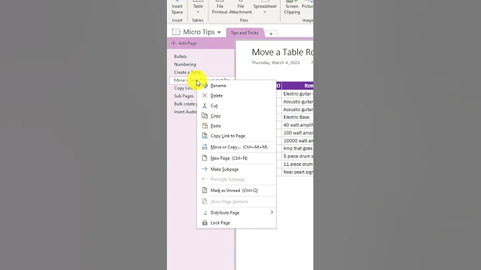
Task: Open the Spreadsheet dropdown arrow in ribbon
Action: point(265,12)
